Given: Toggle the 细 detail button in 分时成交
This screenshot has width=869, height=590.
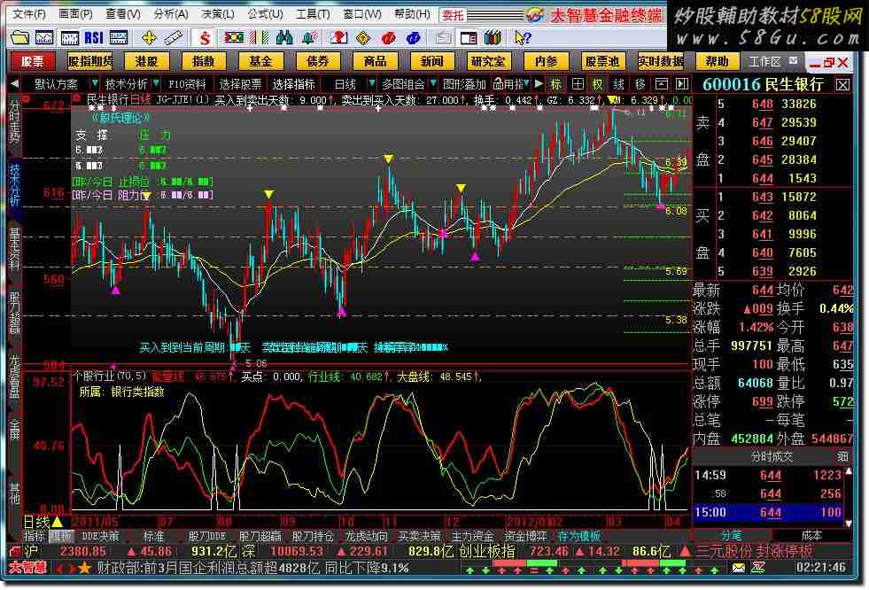Looking at the screenshot, I should [842, 456].
